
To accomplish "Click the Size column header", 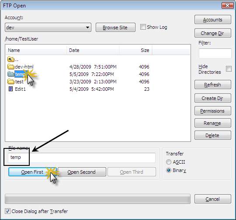I will [135, 50].
